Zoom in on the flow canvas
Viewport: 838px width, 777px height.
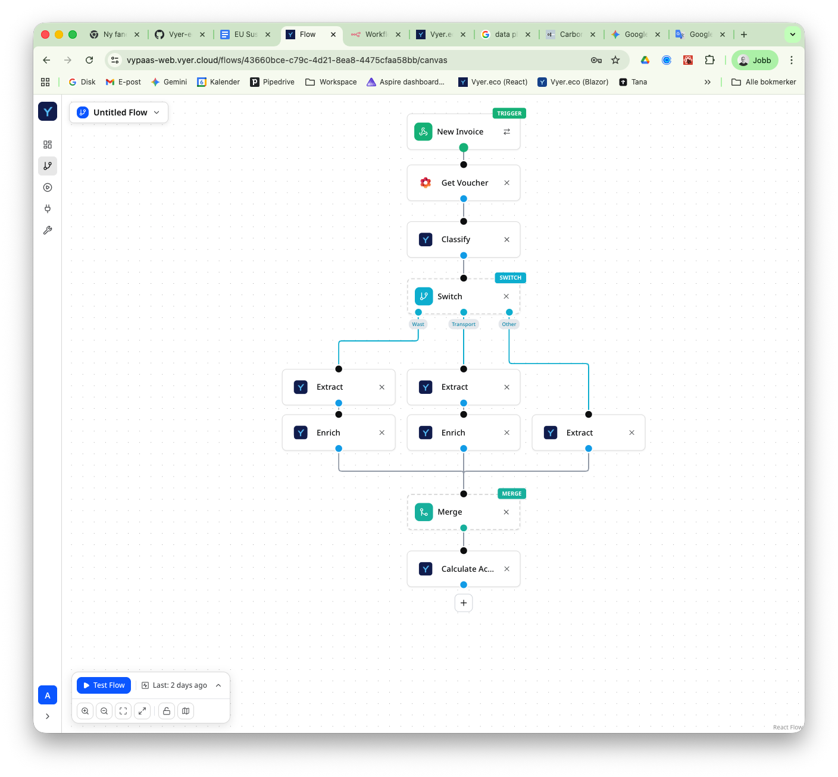pyautogui.click(x=85, y=711)
